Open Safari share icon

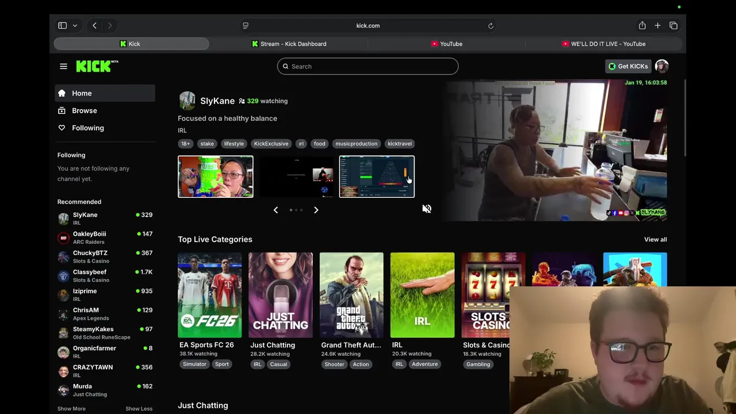(x=642, y=25)
